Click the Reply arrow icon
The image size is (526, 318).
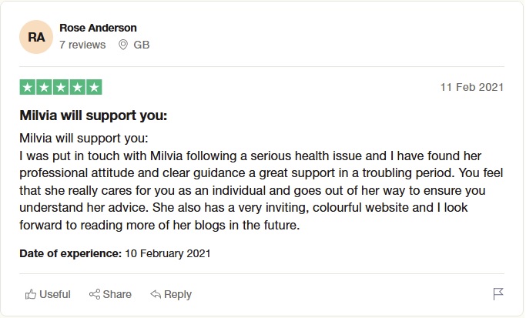point(155,294)
